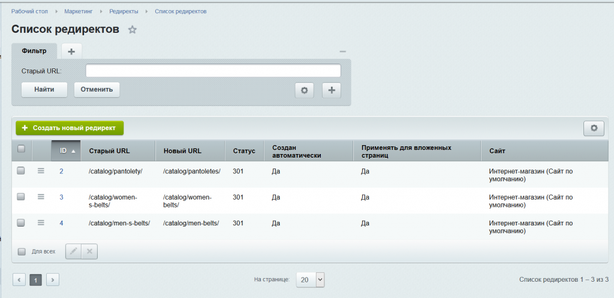This screenshot has width=614, height=298.
Task: Expand add-field plus button in the filter
Action: pyautogui.click(x=332, y=90)
